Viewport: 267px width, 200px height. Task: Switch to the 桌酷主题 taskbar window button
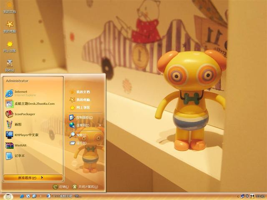[64, 196]
